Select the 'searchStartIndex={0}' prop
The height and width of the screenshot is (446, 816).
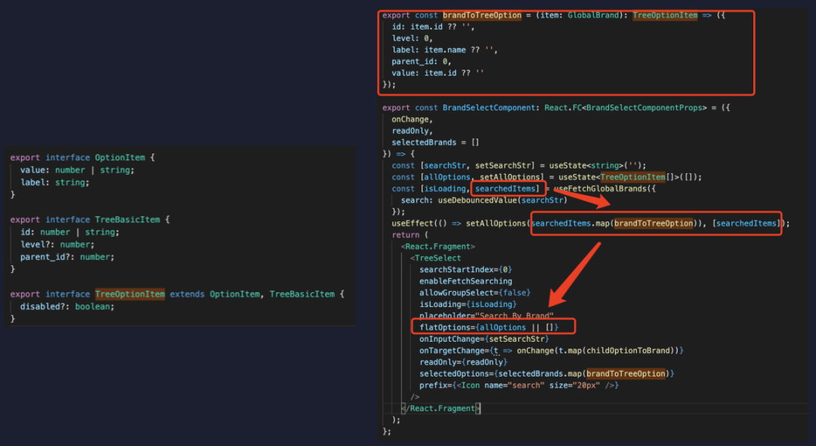pos(465,270)
